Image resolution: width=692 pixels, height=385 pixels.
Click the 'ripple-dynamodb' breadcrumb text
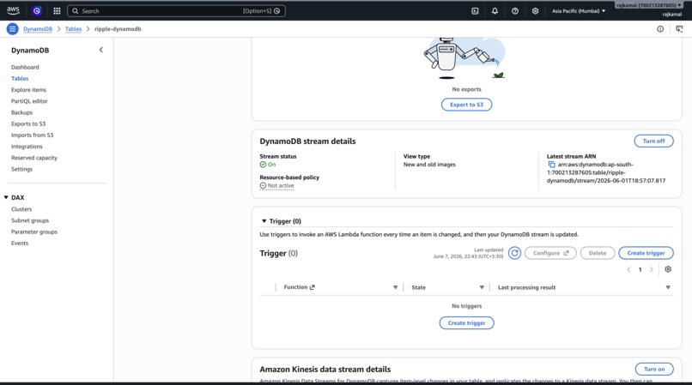[118, 29]
